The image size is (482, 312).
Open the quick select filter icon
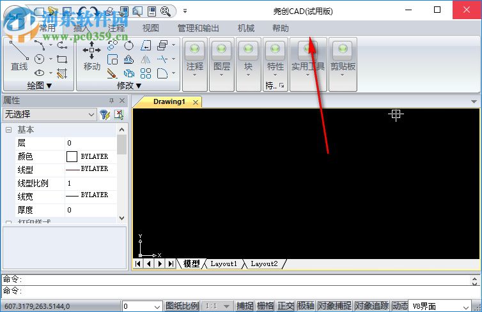tap(105, 114)
